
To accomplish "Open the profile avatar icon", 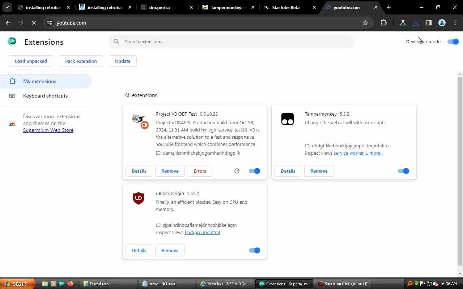I will (442, 23).
